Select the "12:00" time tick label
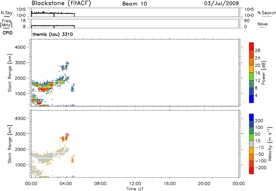 [135, 184]
